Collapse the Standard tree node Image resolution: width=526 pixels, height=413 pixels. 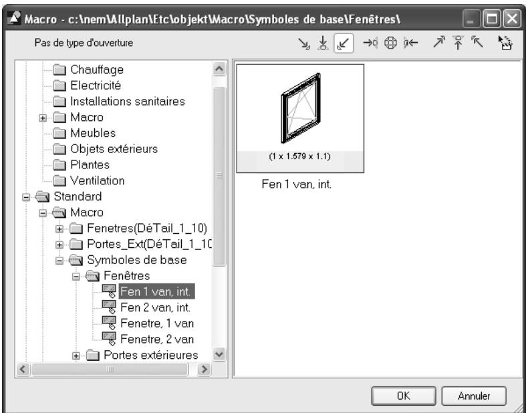click(x=26, y=197)
